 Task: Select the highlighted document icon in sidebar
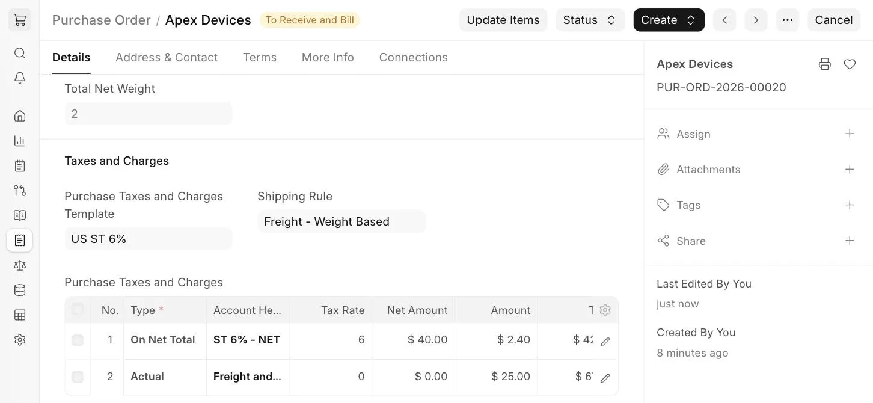click(x=20, y=240)
